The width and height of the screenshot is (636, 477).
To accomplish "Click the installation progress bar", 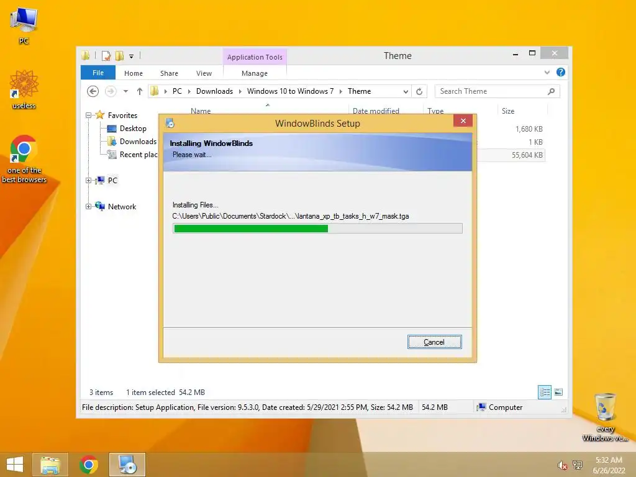I will pos(317,229).
